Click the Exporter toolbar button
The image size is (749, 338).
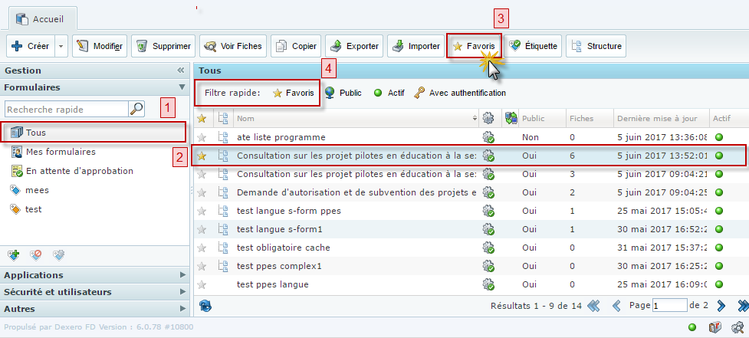coord(354,46)
